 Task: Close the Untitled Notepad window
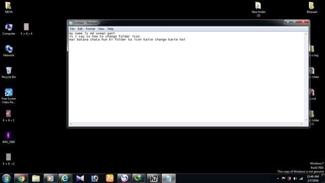tap(303, 22)
